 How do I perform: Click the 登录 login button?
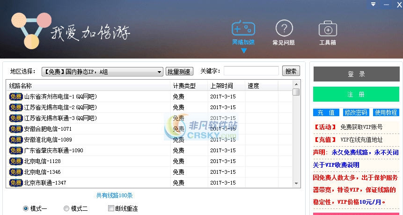[356, 74]
